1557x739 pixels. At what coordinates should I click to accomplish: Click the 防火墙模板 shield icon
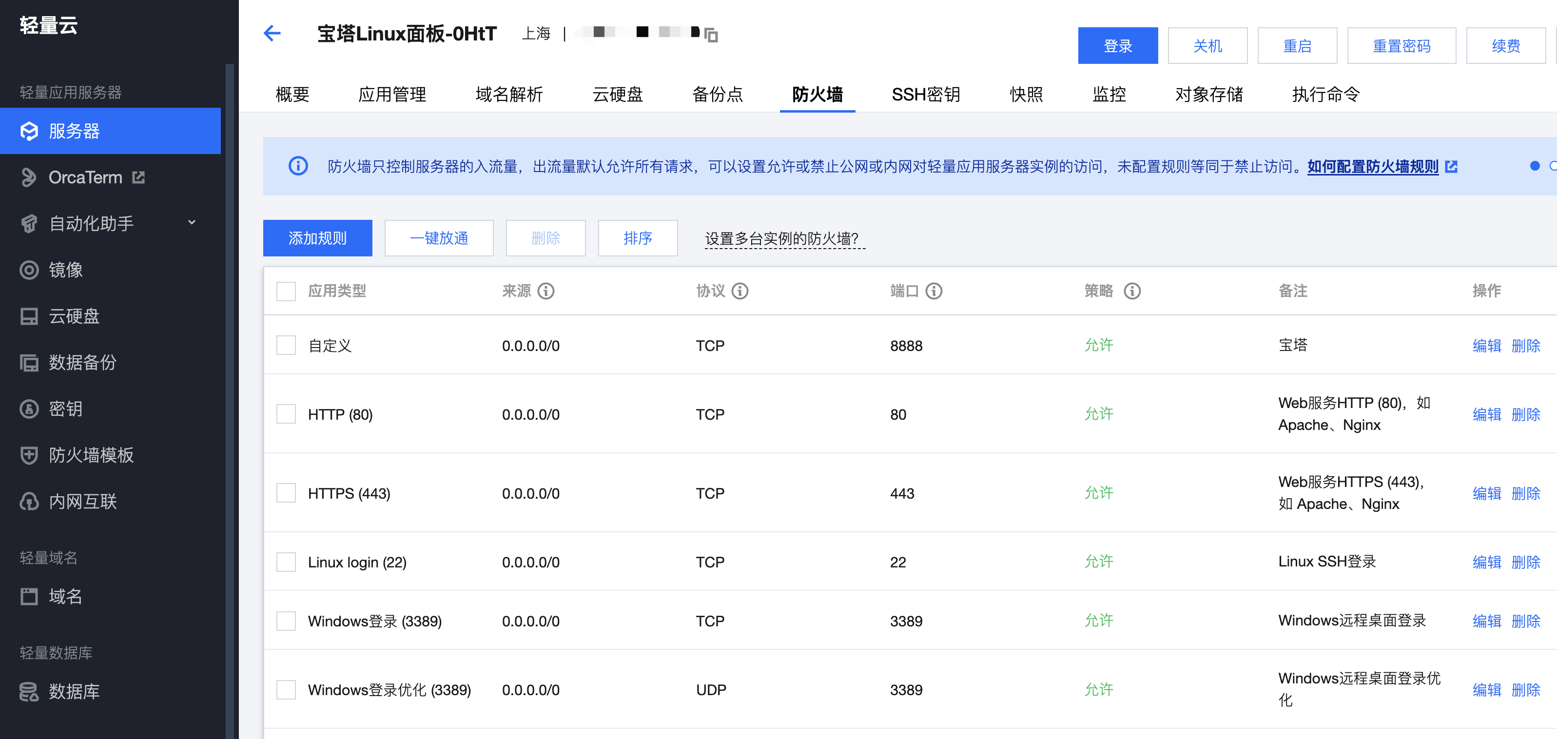(28, 455)
